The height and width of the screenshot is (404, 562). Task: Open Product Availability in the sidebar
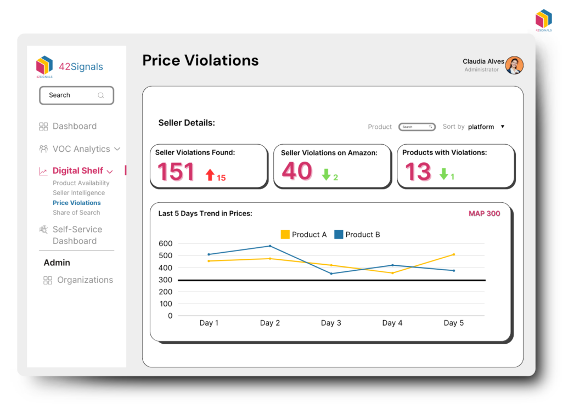pos(80,183)
